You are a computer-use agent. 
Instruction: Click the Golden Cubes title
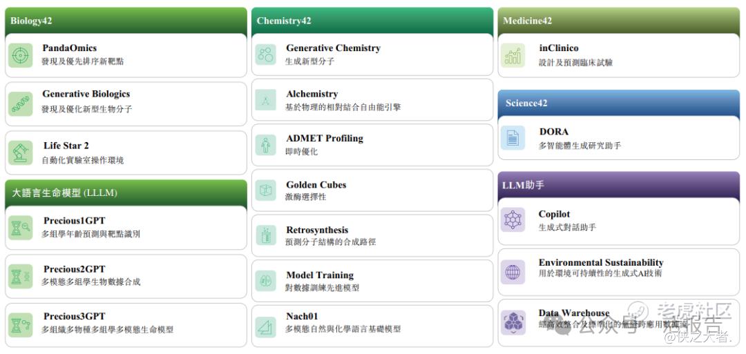[x=316, y=185]
